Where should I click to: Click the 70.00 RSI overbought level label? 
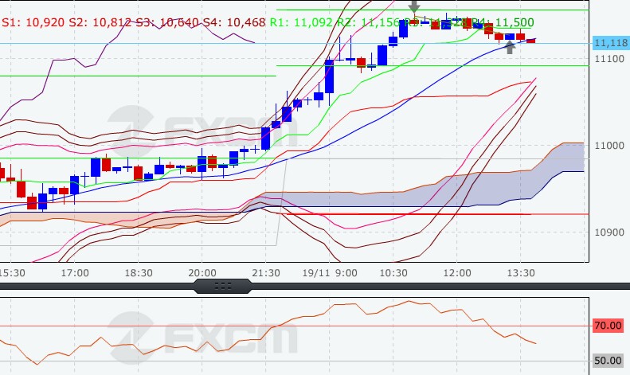(x=608, y=325)
